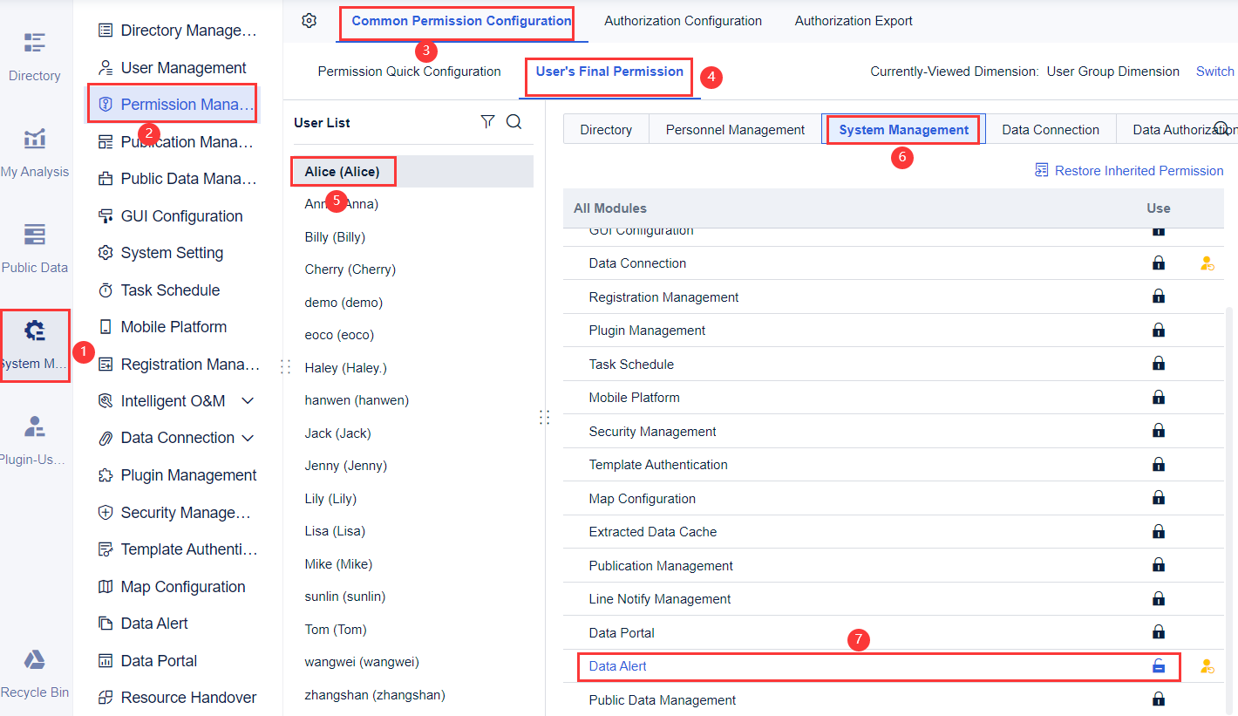Open the settings gear beside permission tabs
1238x716 pixels.
click(309, 20)
